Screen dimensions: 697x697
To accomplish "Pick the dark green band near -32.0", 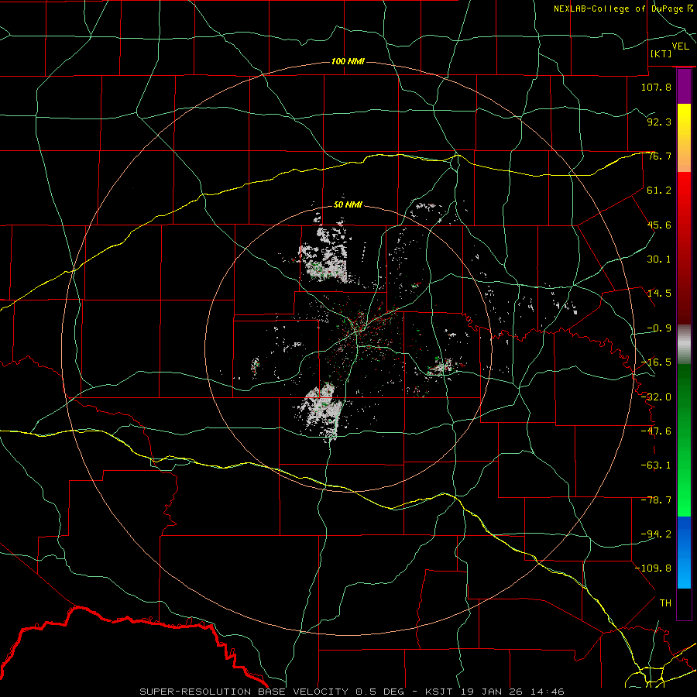I will (x=684, y=396).
